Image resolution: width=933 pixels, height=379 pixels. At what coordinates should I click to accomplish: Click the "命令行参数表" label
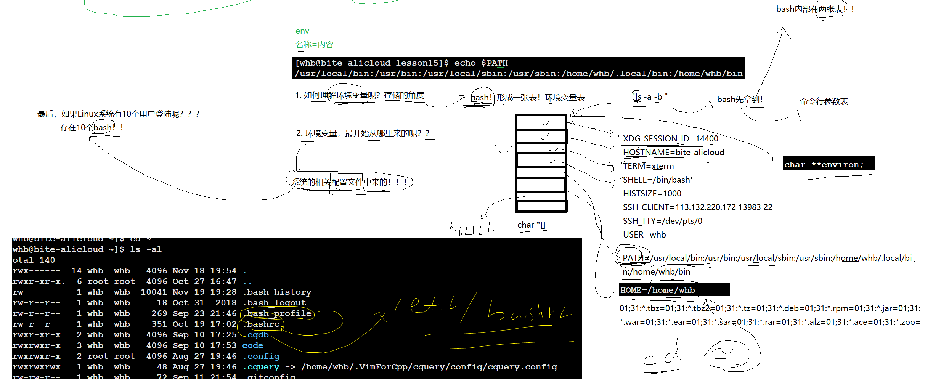click(x=824, y=101)
